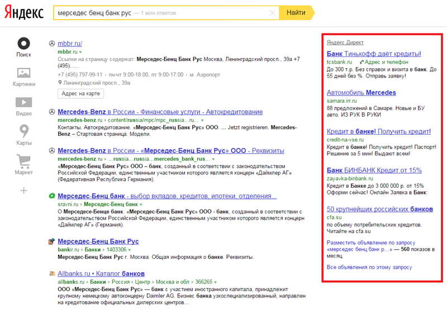Clear the search query with X icon
This screenshot has height=309, width=447.
tap(272, 12)
